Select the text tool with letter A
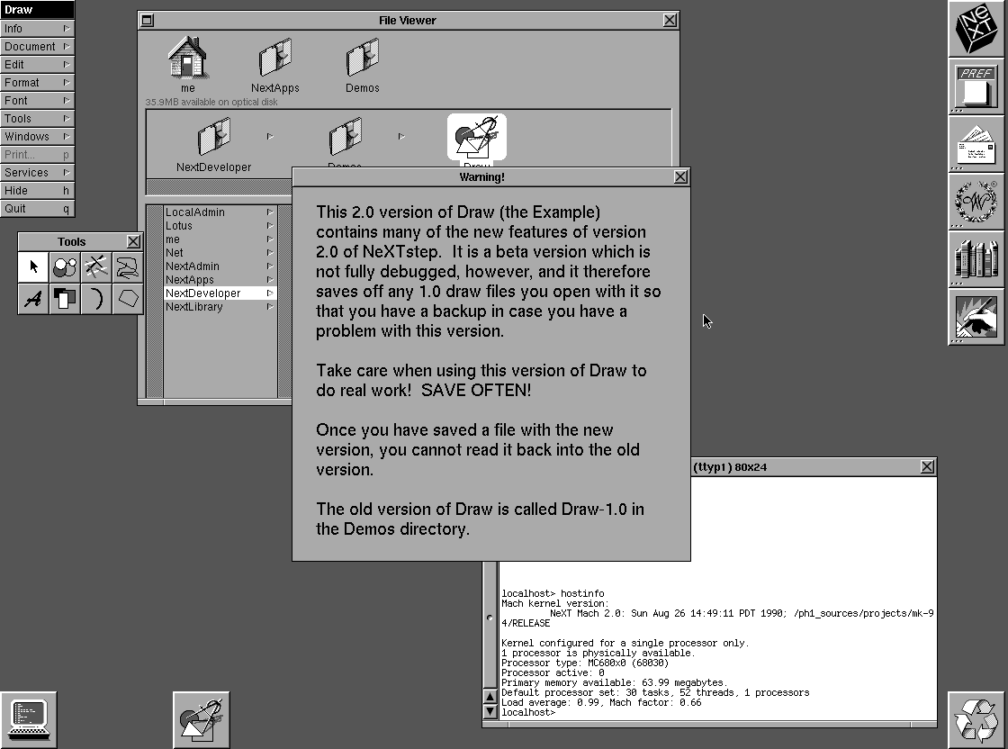The height and width of the screenshot is (749, 1008). click(x=33, y=298)
